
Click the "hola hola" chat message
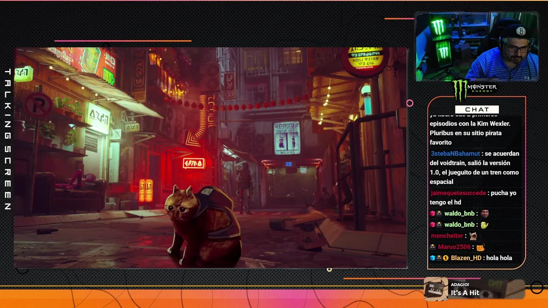(499, 258)
